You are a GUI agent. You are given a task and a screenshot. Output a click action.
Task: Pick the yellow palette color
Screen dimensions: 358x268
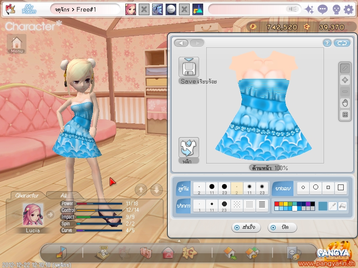point(286,204)
